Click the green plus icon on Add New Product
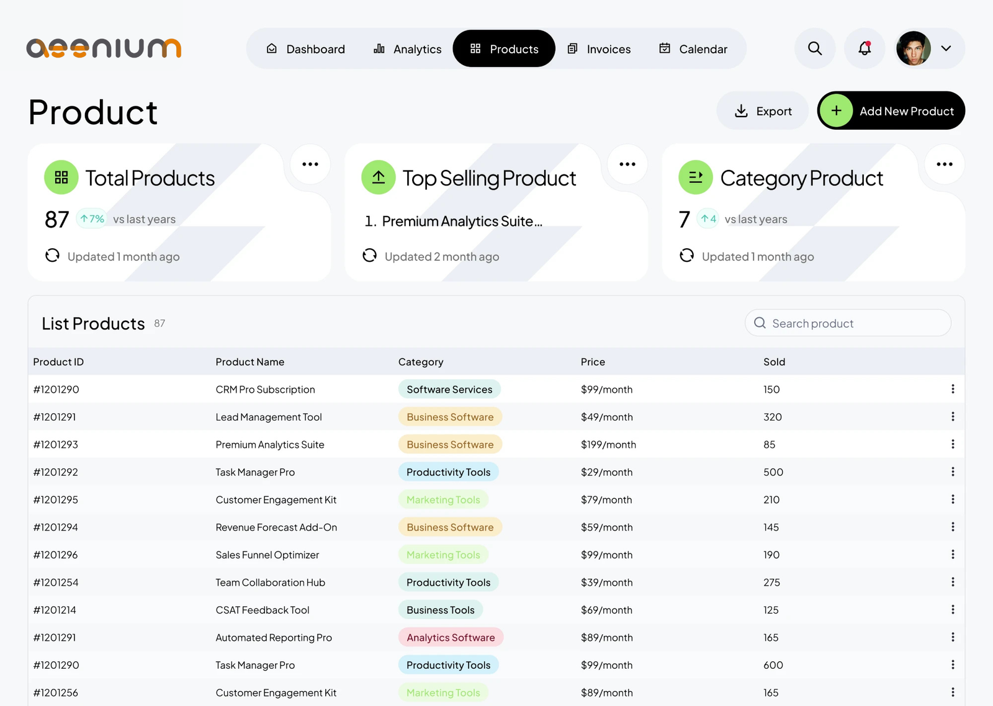The image size is (993, 706). 836,111
